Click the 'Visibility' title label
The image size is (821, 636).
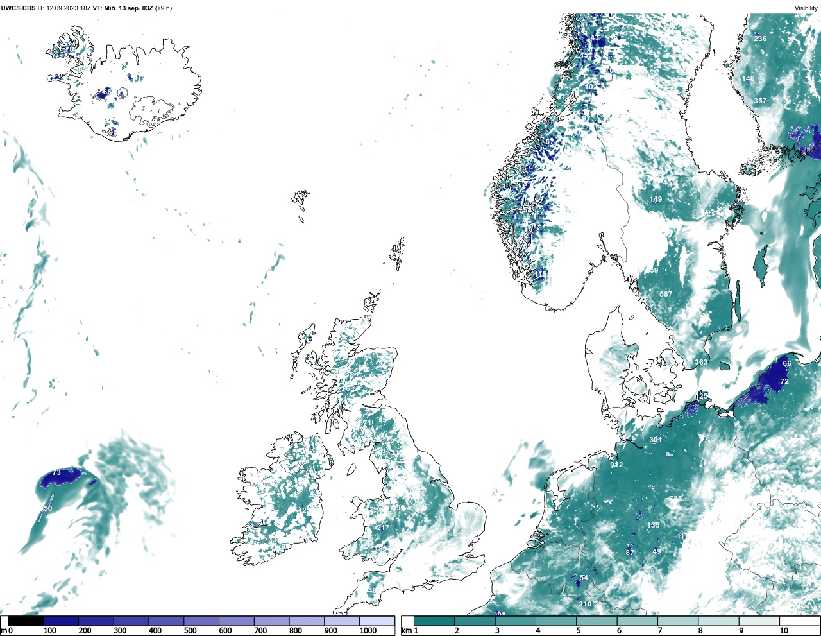[x=806, y=8]
